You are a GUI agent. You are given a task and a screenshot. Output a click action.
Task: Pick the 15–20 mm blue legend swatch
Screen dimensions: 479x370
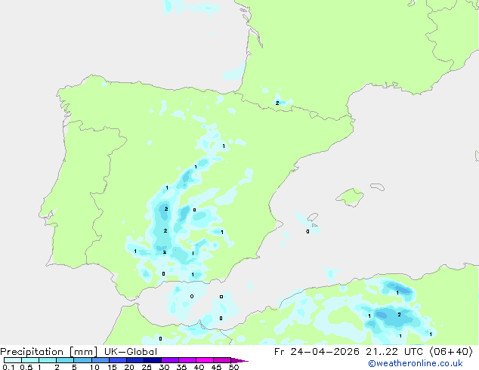(x=118, y=360)
